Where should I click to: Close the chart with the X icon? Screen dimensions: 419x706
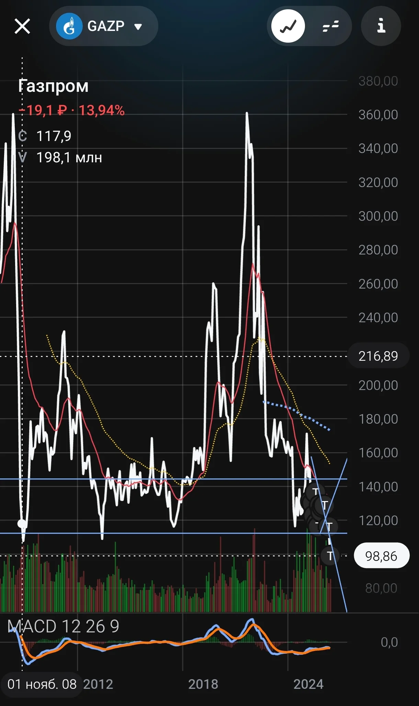tap(22, 26)
